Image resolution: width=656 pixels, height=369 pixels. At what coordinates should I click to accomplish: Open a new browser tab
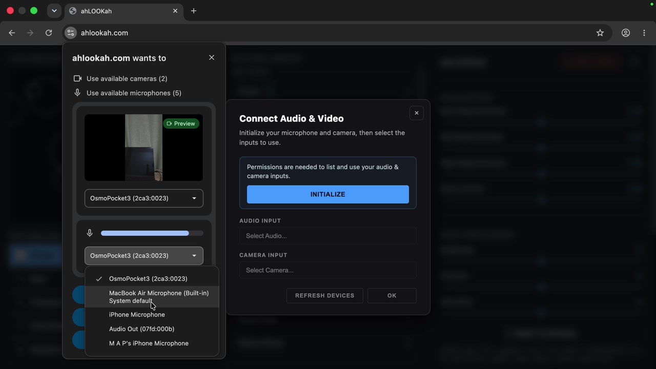click(x=194, y=11)
